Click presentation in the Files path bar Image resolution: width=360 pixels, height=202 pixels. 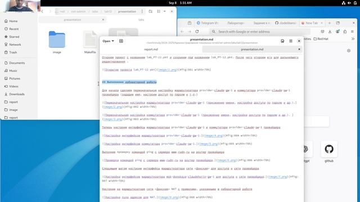tap(127, 11)
